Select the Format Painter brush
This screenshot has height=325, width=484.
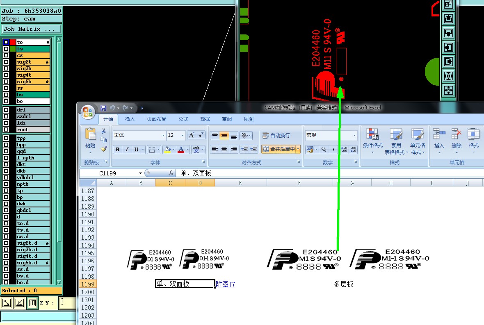pos(104,149)
